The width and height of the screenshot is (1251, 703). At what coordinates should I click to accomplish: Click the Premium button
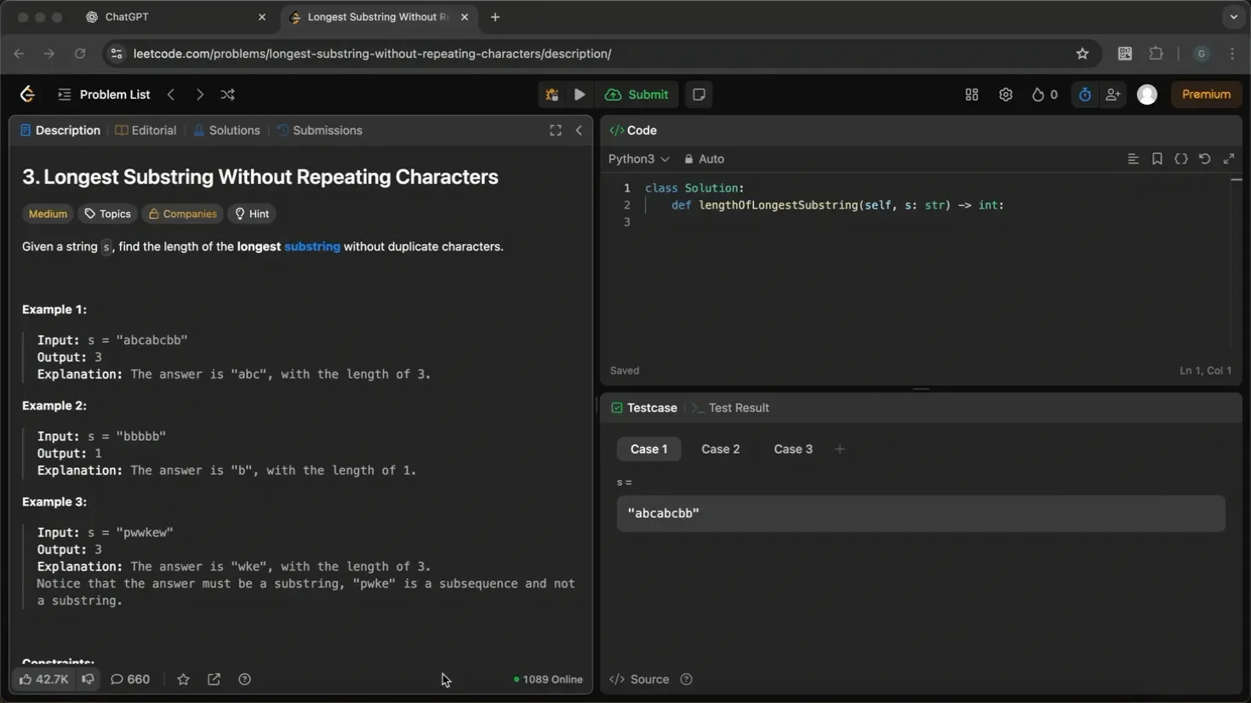click(1206, 94)
